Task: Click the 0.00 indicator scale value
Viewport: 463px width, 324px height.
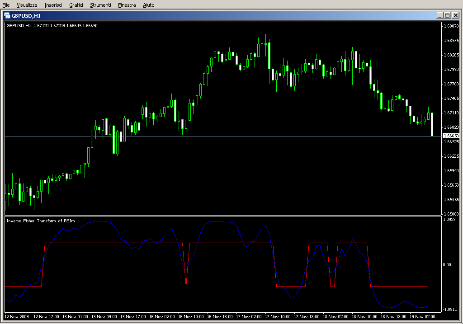Action: click(447, 265)
